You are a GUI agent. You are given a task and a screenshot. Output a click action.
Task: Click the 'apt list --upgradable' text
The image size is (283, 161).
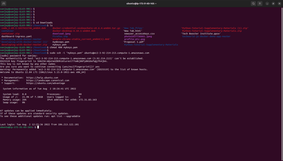tap(66, 116)
